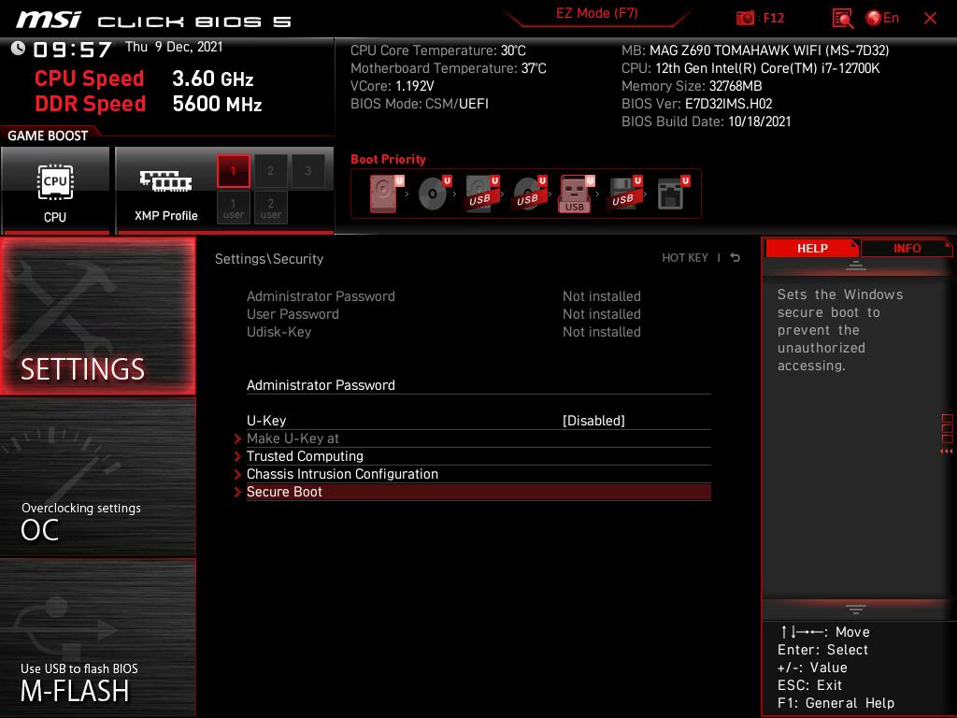This screenshot has width=957, height=718.
Task: Change language with the En globe icon
Action: 882,19
